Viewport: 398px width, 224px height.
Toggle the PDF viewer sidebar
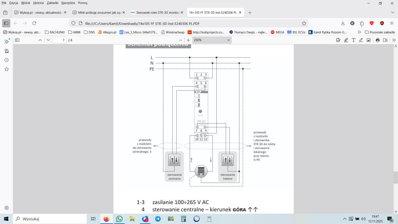[17, 40]
